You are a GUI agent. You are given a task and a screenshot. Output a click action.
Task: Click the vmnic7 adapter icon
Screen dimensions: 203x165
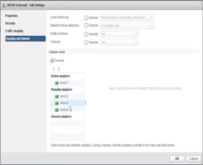point(57,83)
